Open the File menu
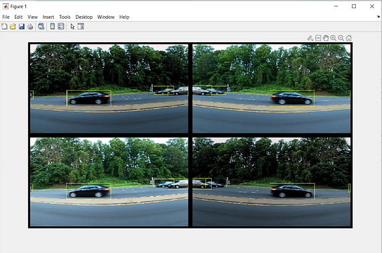 pyautogui.click(x=6, y=17)
